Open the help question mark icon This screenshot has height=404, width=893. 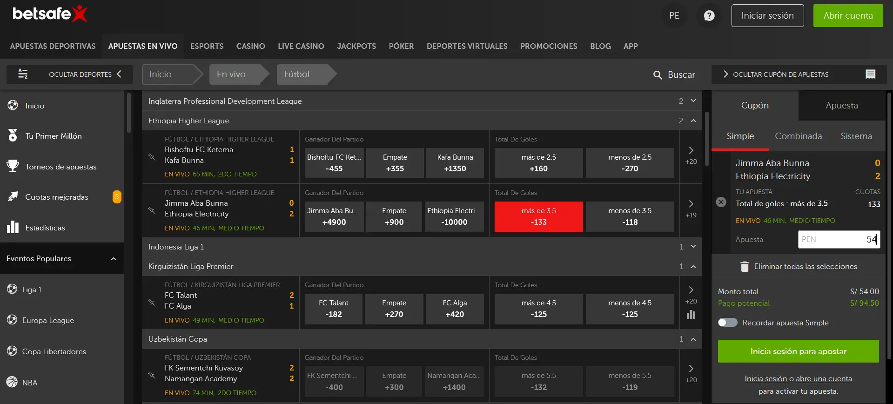click(709, 16)
